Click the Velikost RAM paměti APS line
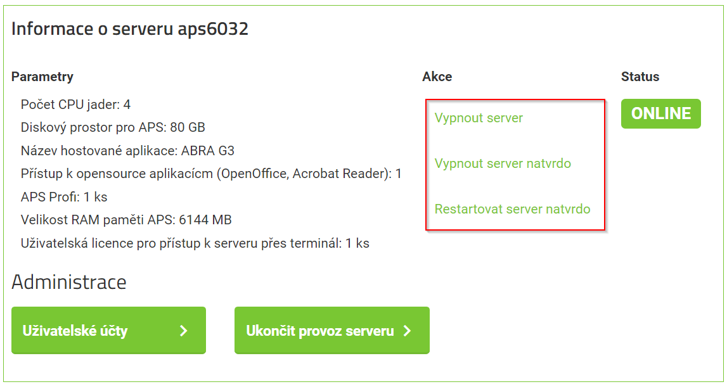The image size is (727, 389). [126, 220]
